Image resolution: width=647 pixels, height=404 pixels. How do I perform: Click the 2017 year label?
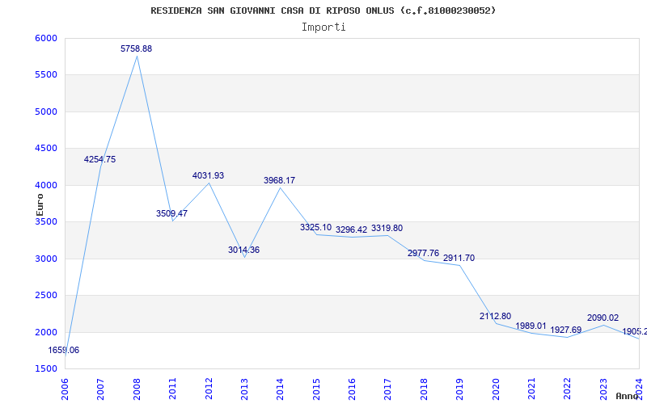point(388,389)
